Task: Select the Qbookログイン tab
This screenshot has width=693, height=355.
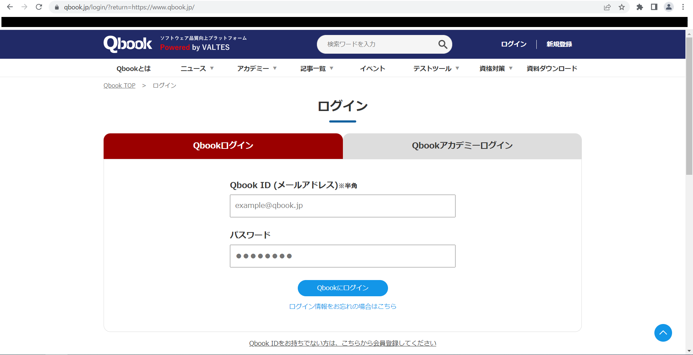Action: coord(223,146)
